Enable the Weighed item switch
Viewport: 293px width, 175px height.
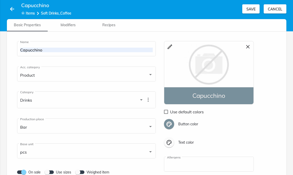coord(80,172)
